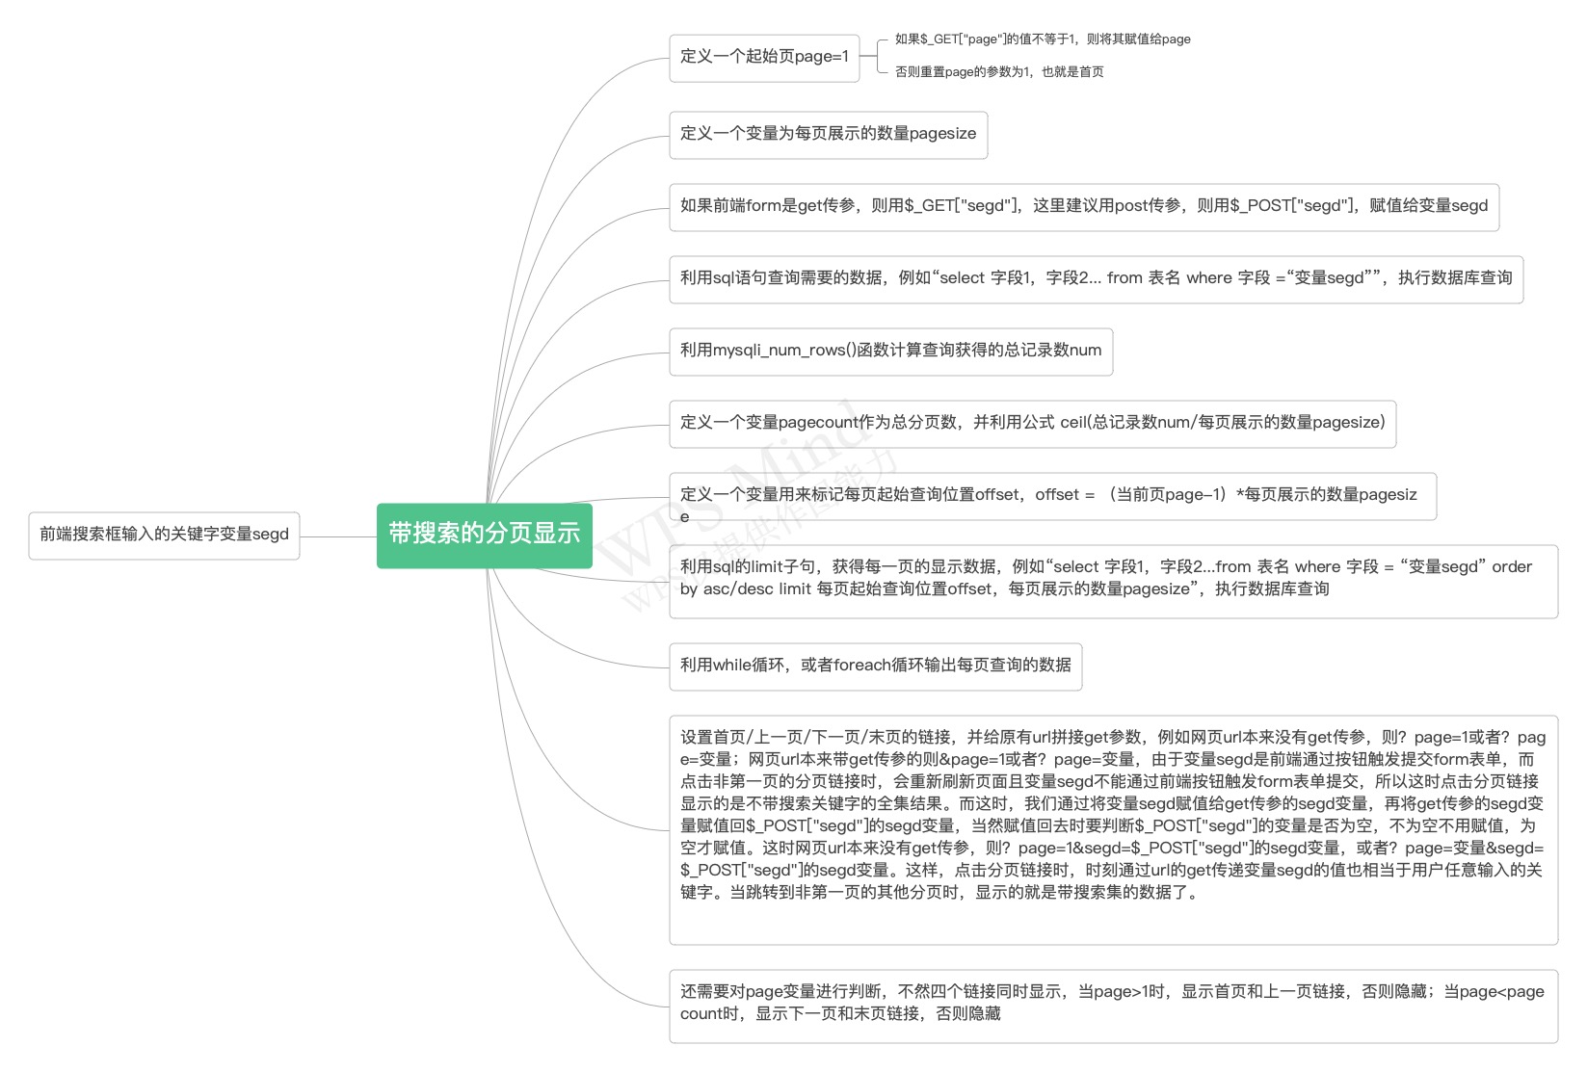Click the node starting 利用sql语句查询需要的数据
Image resolution: width=1587 pixels, height=1072 pixels.
1096,279
